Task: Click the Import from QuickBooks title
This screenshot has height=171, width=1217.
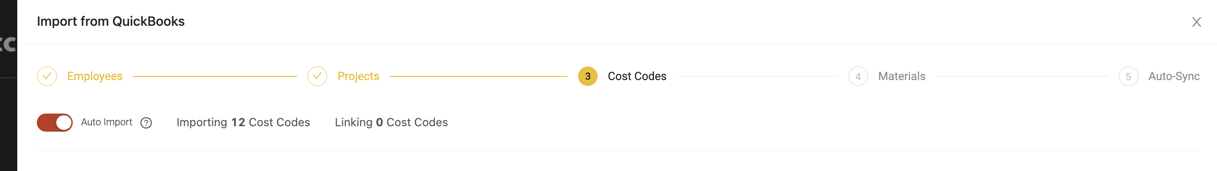Action: [110, 22]
